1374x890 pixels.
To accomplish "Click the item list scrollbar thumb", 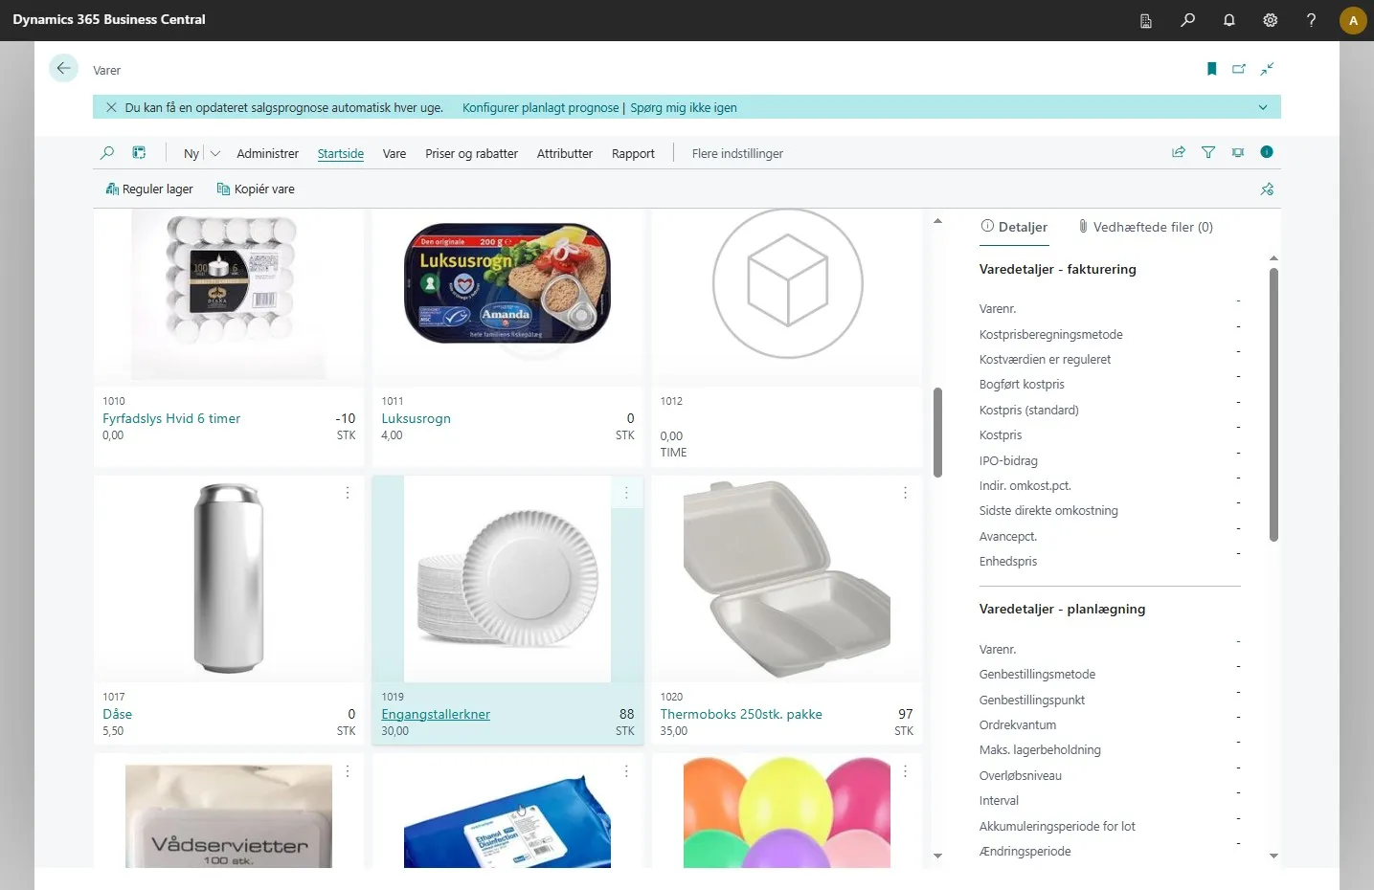I will click(x=937, y=432).
